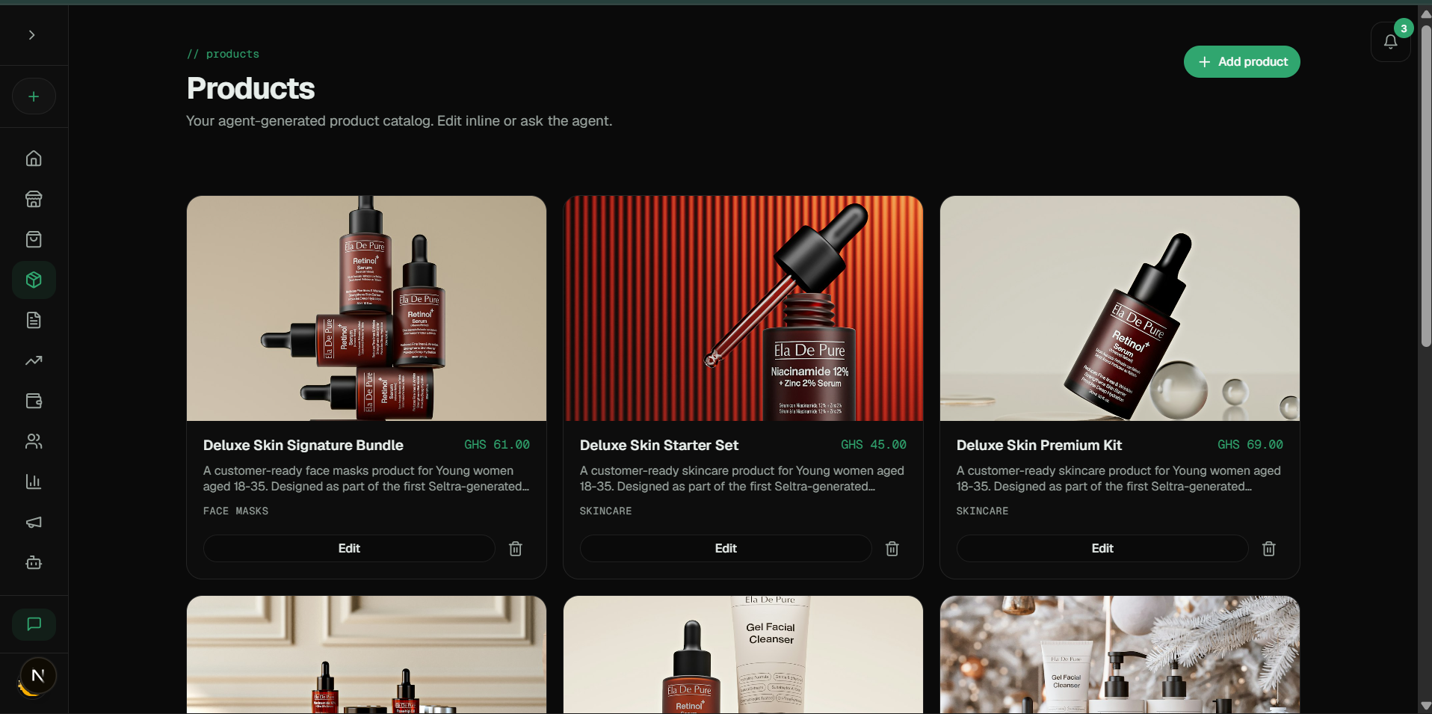Viewport: 1432px width, 714px height.
Task: Open notifications bell with 3 badge
Action: click(1390, 42)
